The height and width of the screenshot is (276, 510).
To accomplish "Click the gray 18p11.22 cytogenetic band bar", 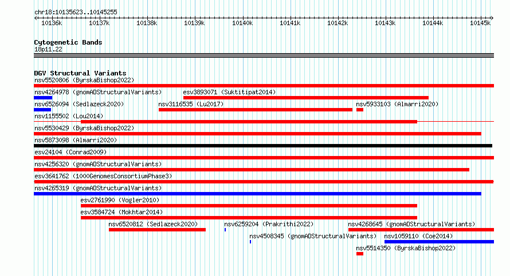I will pos(264,55).
